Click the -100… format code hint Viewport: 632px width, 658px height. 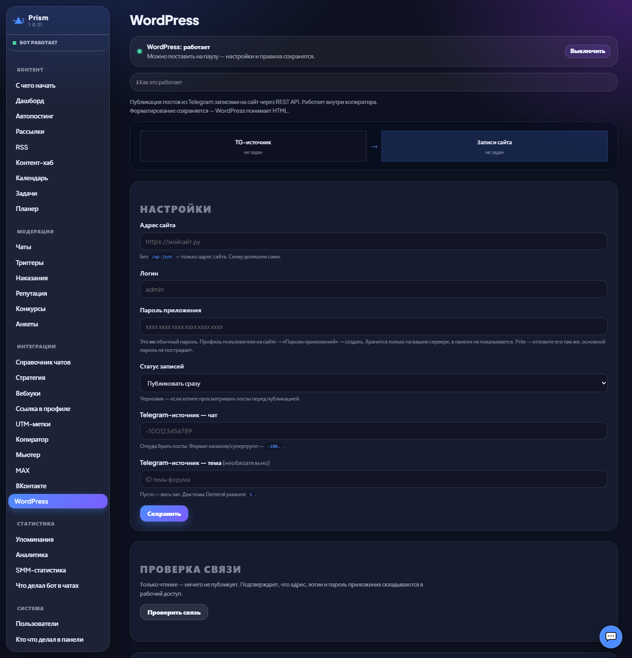pos(273,447)
